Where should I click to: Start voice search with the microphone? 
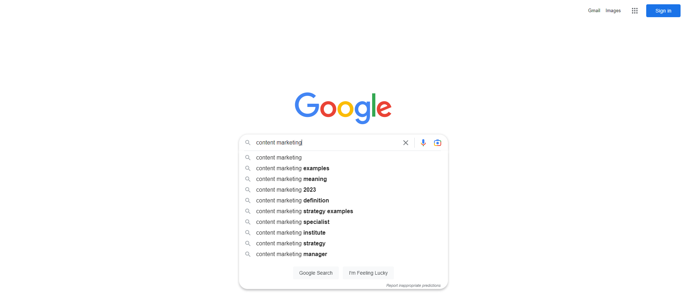[x=423, y=143]
